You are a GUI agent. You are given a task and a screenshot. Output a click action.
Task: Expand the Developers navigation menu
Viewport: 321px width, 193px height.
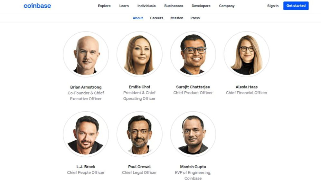click(201, 6)
